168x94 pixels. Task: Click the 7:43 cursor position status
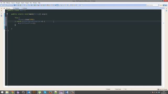click(125, 89)
